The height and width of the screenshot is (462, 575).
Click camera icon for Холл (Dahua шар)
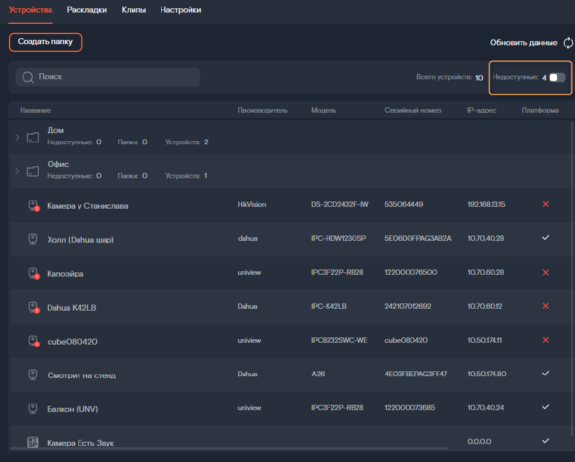click(33, 239)
